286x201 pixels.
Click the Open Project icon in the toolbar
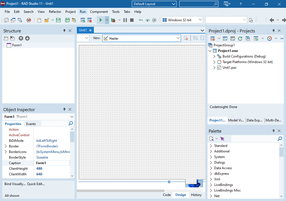point(74,20)
